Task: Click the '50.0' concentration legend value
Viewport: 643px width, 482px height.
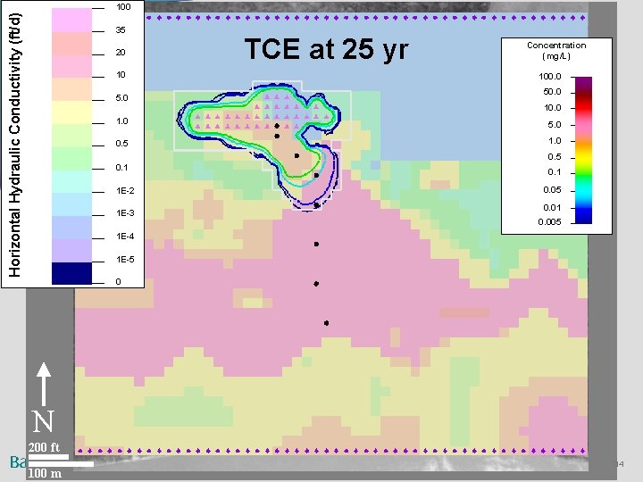Action: pos(553,92)
